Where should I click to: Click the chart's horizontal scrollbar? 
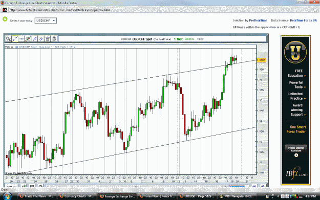click(137, 186)
